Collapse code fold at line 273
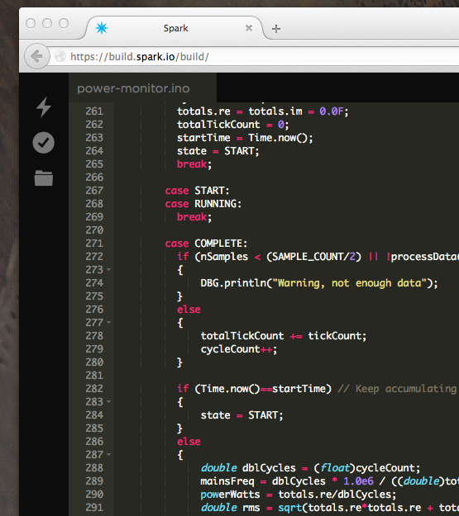The height and width of the screenshot is (516, 459). (109, 269)
